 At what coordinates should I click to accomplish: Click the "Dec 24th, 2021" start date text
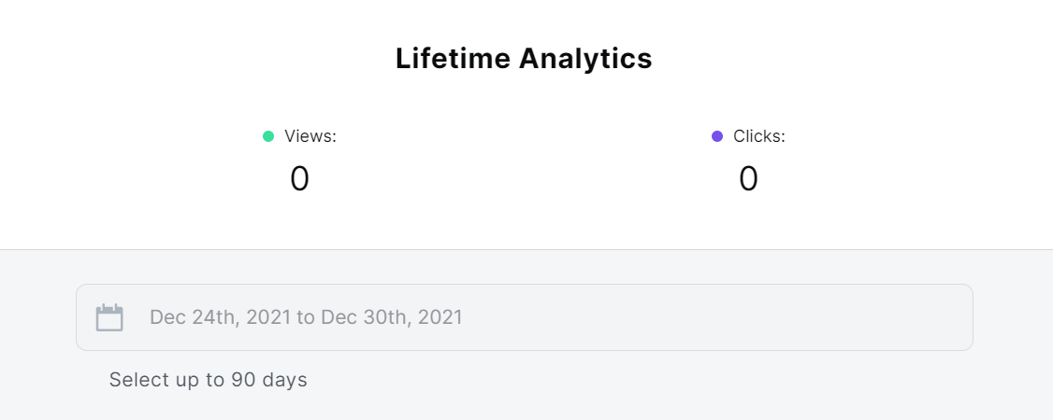coord(220,317)
